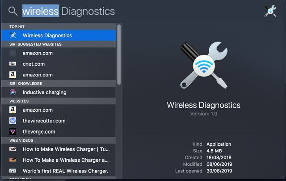Open How To Make a Wireless Charger video
The image size is (286, 181).
point(59,160)
